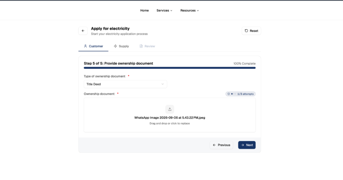Click 'Step 5 of 5' heading
Screen dimensions: 343x180
[x=118, y=63]
